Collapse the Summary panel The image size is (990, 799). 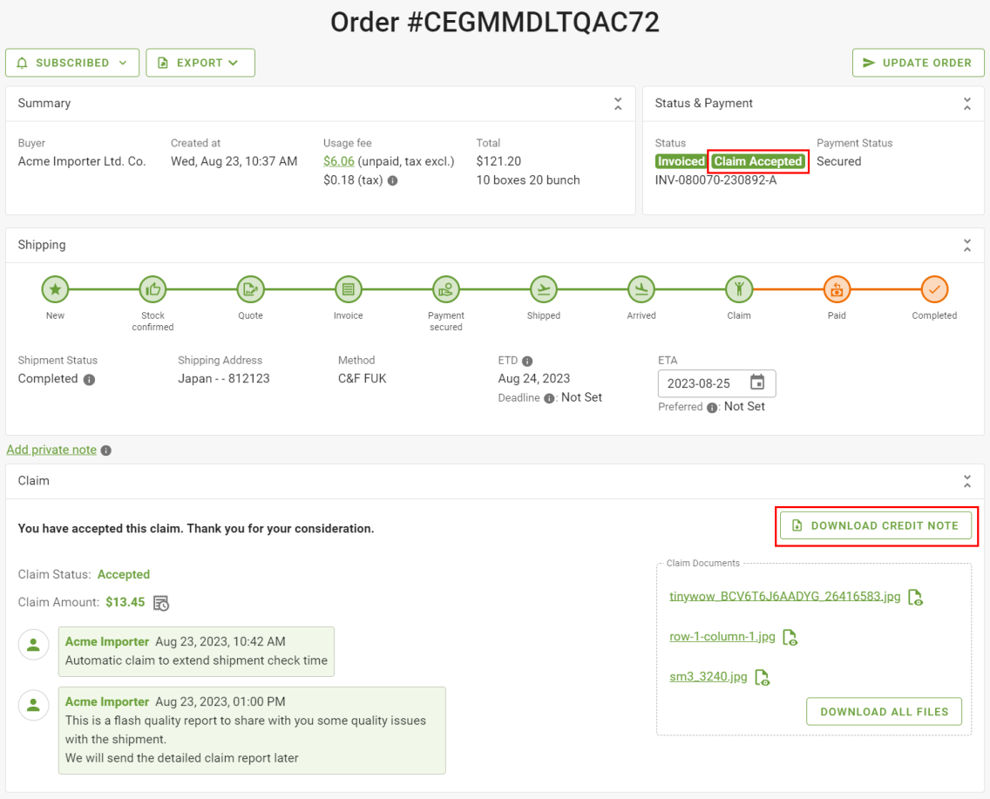618,105
